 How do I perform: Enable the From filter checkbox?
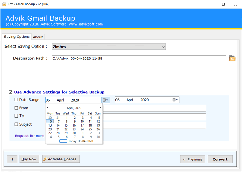click(16, 108)
